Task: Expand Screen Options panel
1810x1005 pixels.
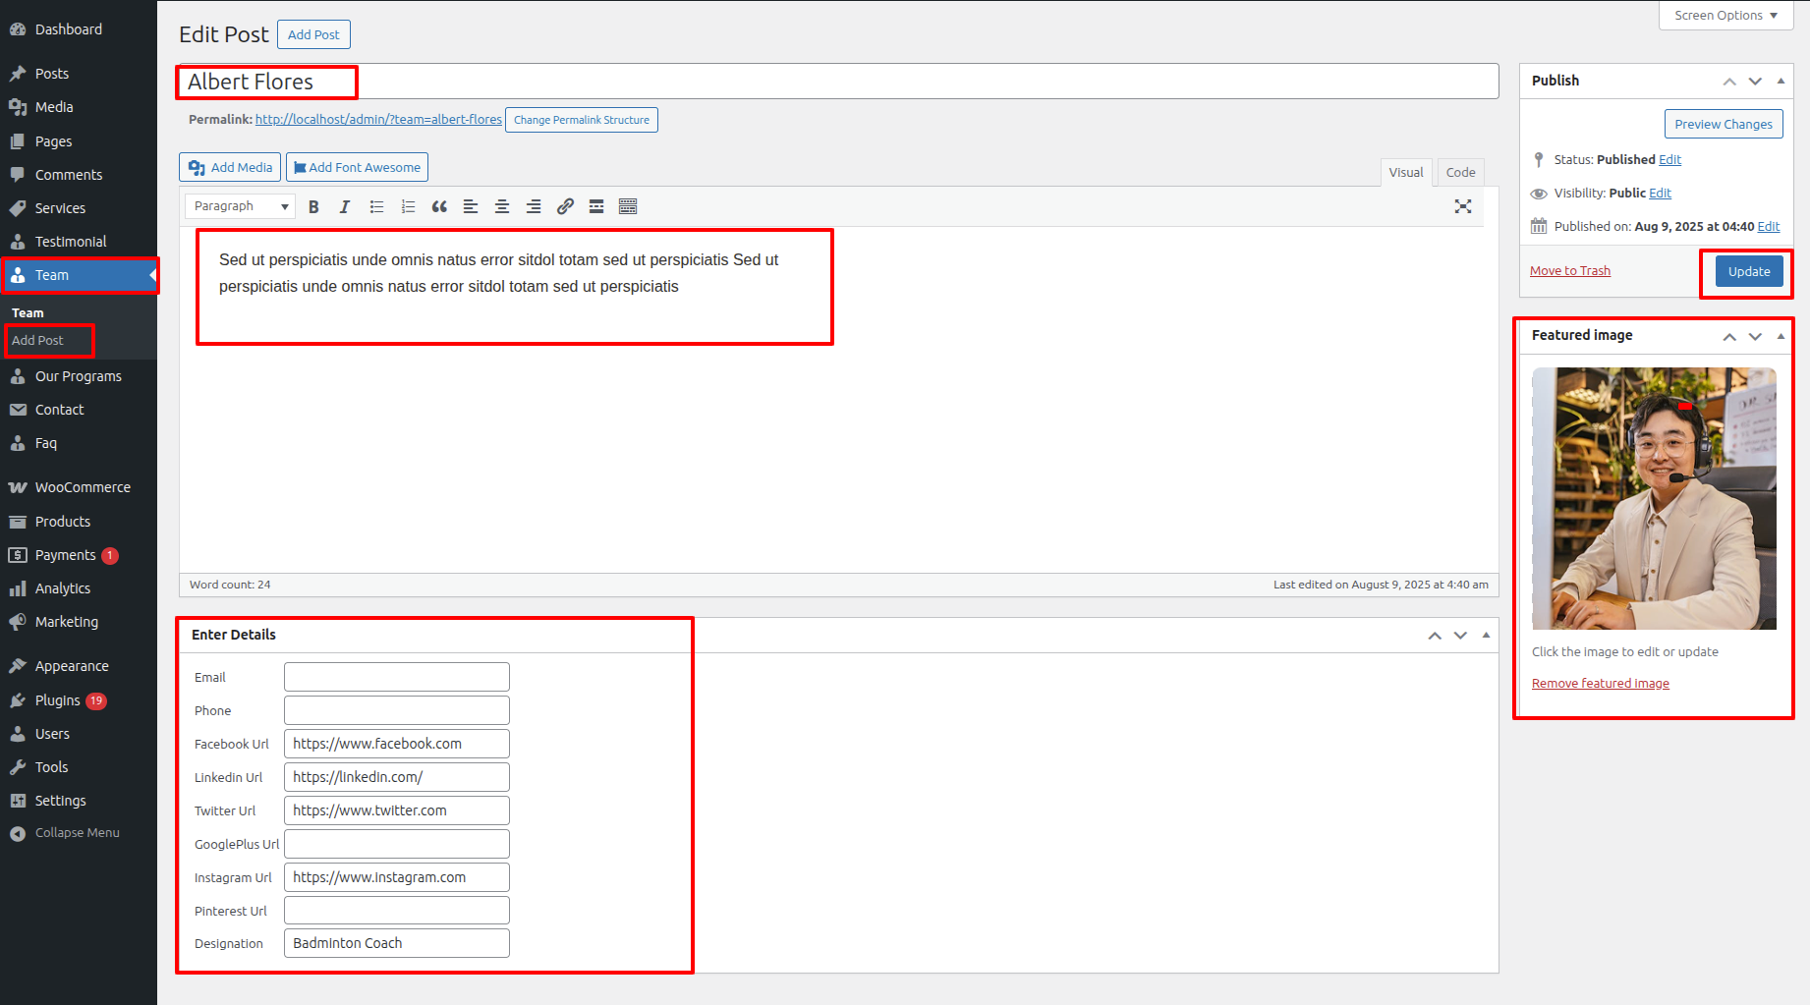Action: click(x=1725, y=16)
